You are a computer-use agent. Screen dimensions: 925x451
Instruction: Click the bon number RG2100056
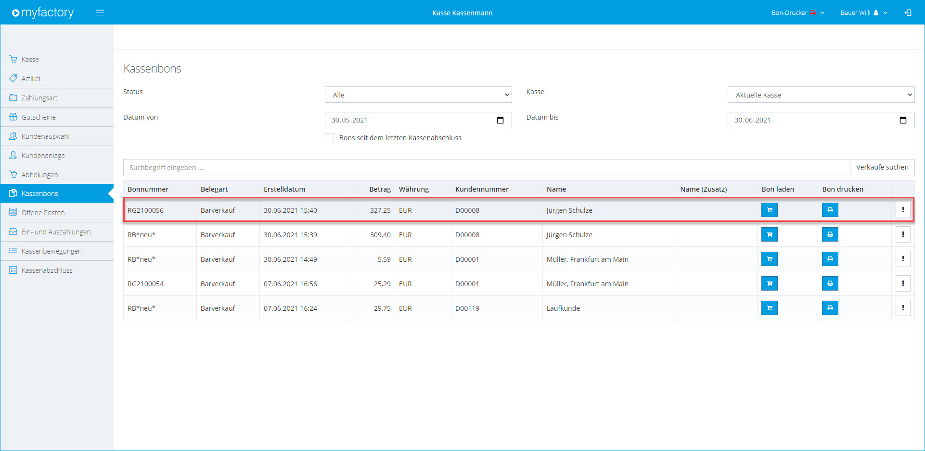(x=145, y=210)
